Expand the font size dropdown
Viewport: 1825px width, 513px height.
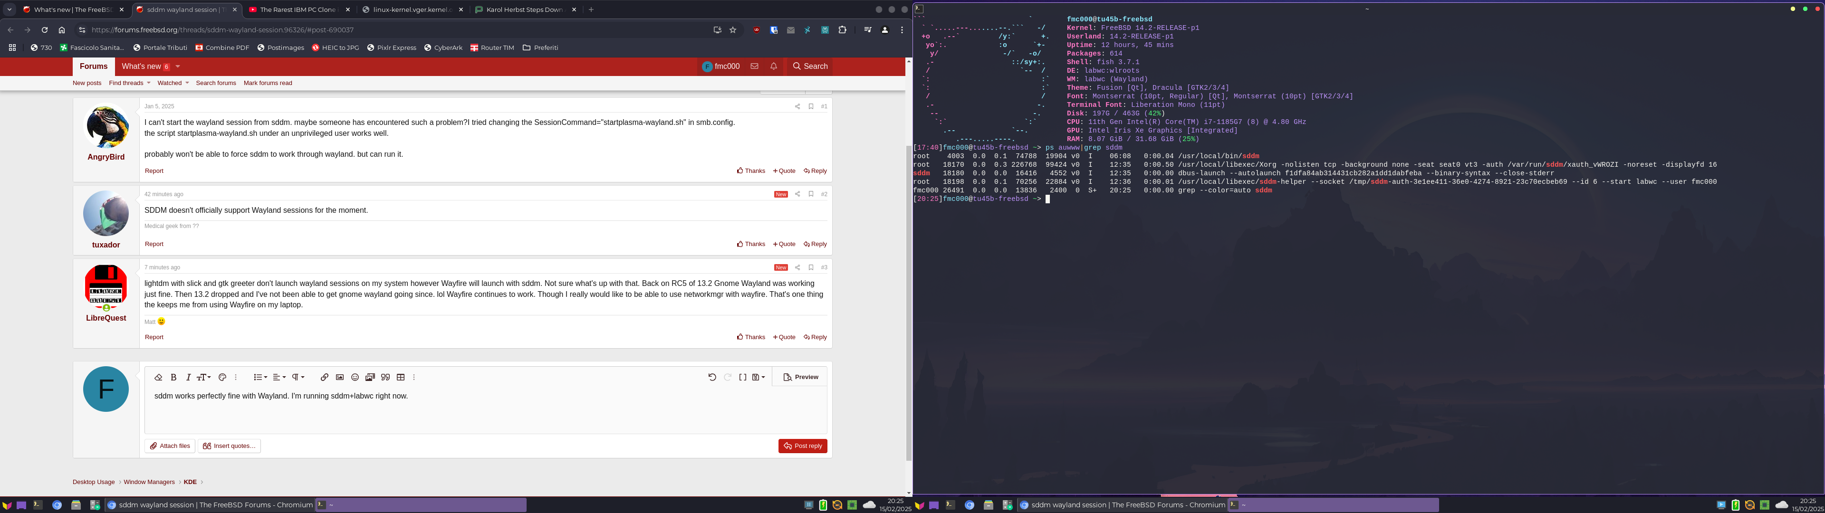203,378
